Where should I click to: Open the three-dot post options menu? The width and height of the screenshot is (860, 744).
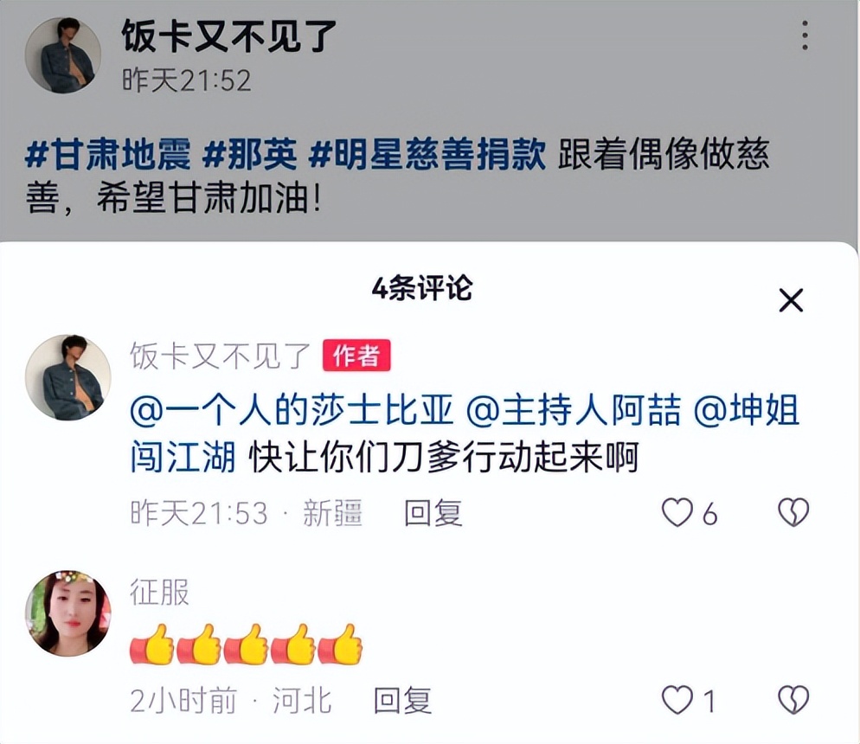(x=805, y=35)
